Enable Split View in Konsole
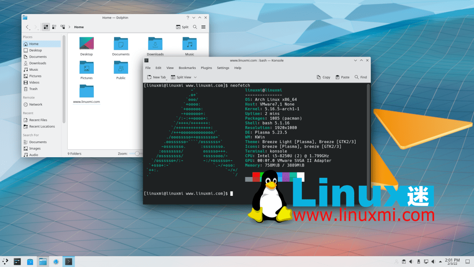Image resolution: width=474 pixels, height=267 pixels. [x=183, y=77]
